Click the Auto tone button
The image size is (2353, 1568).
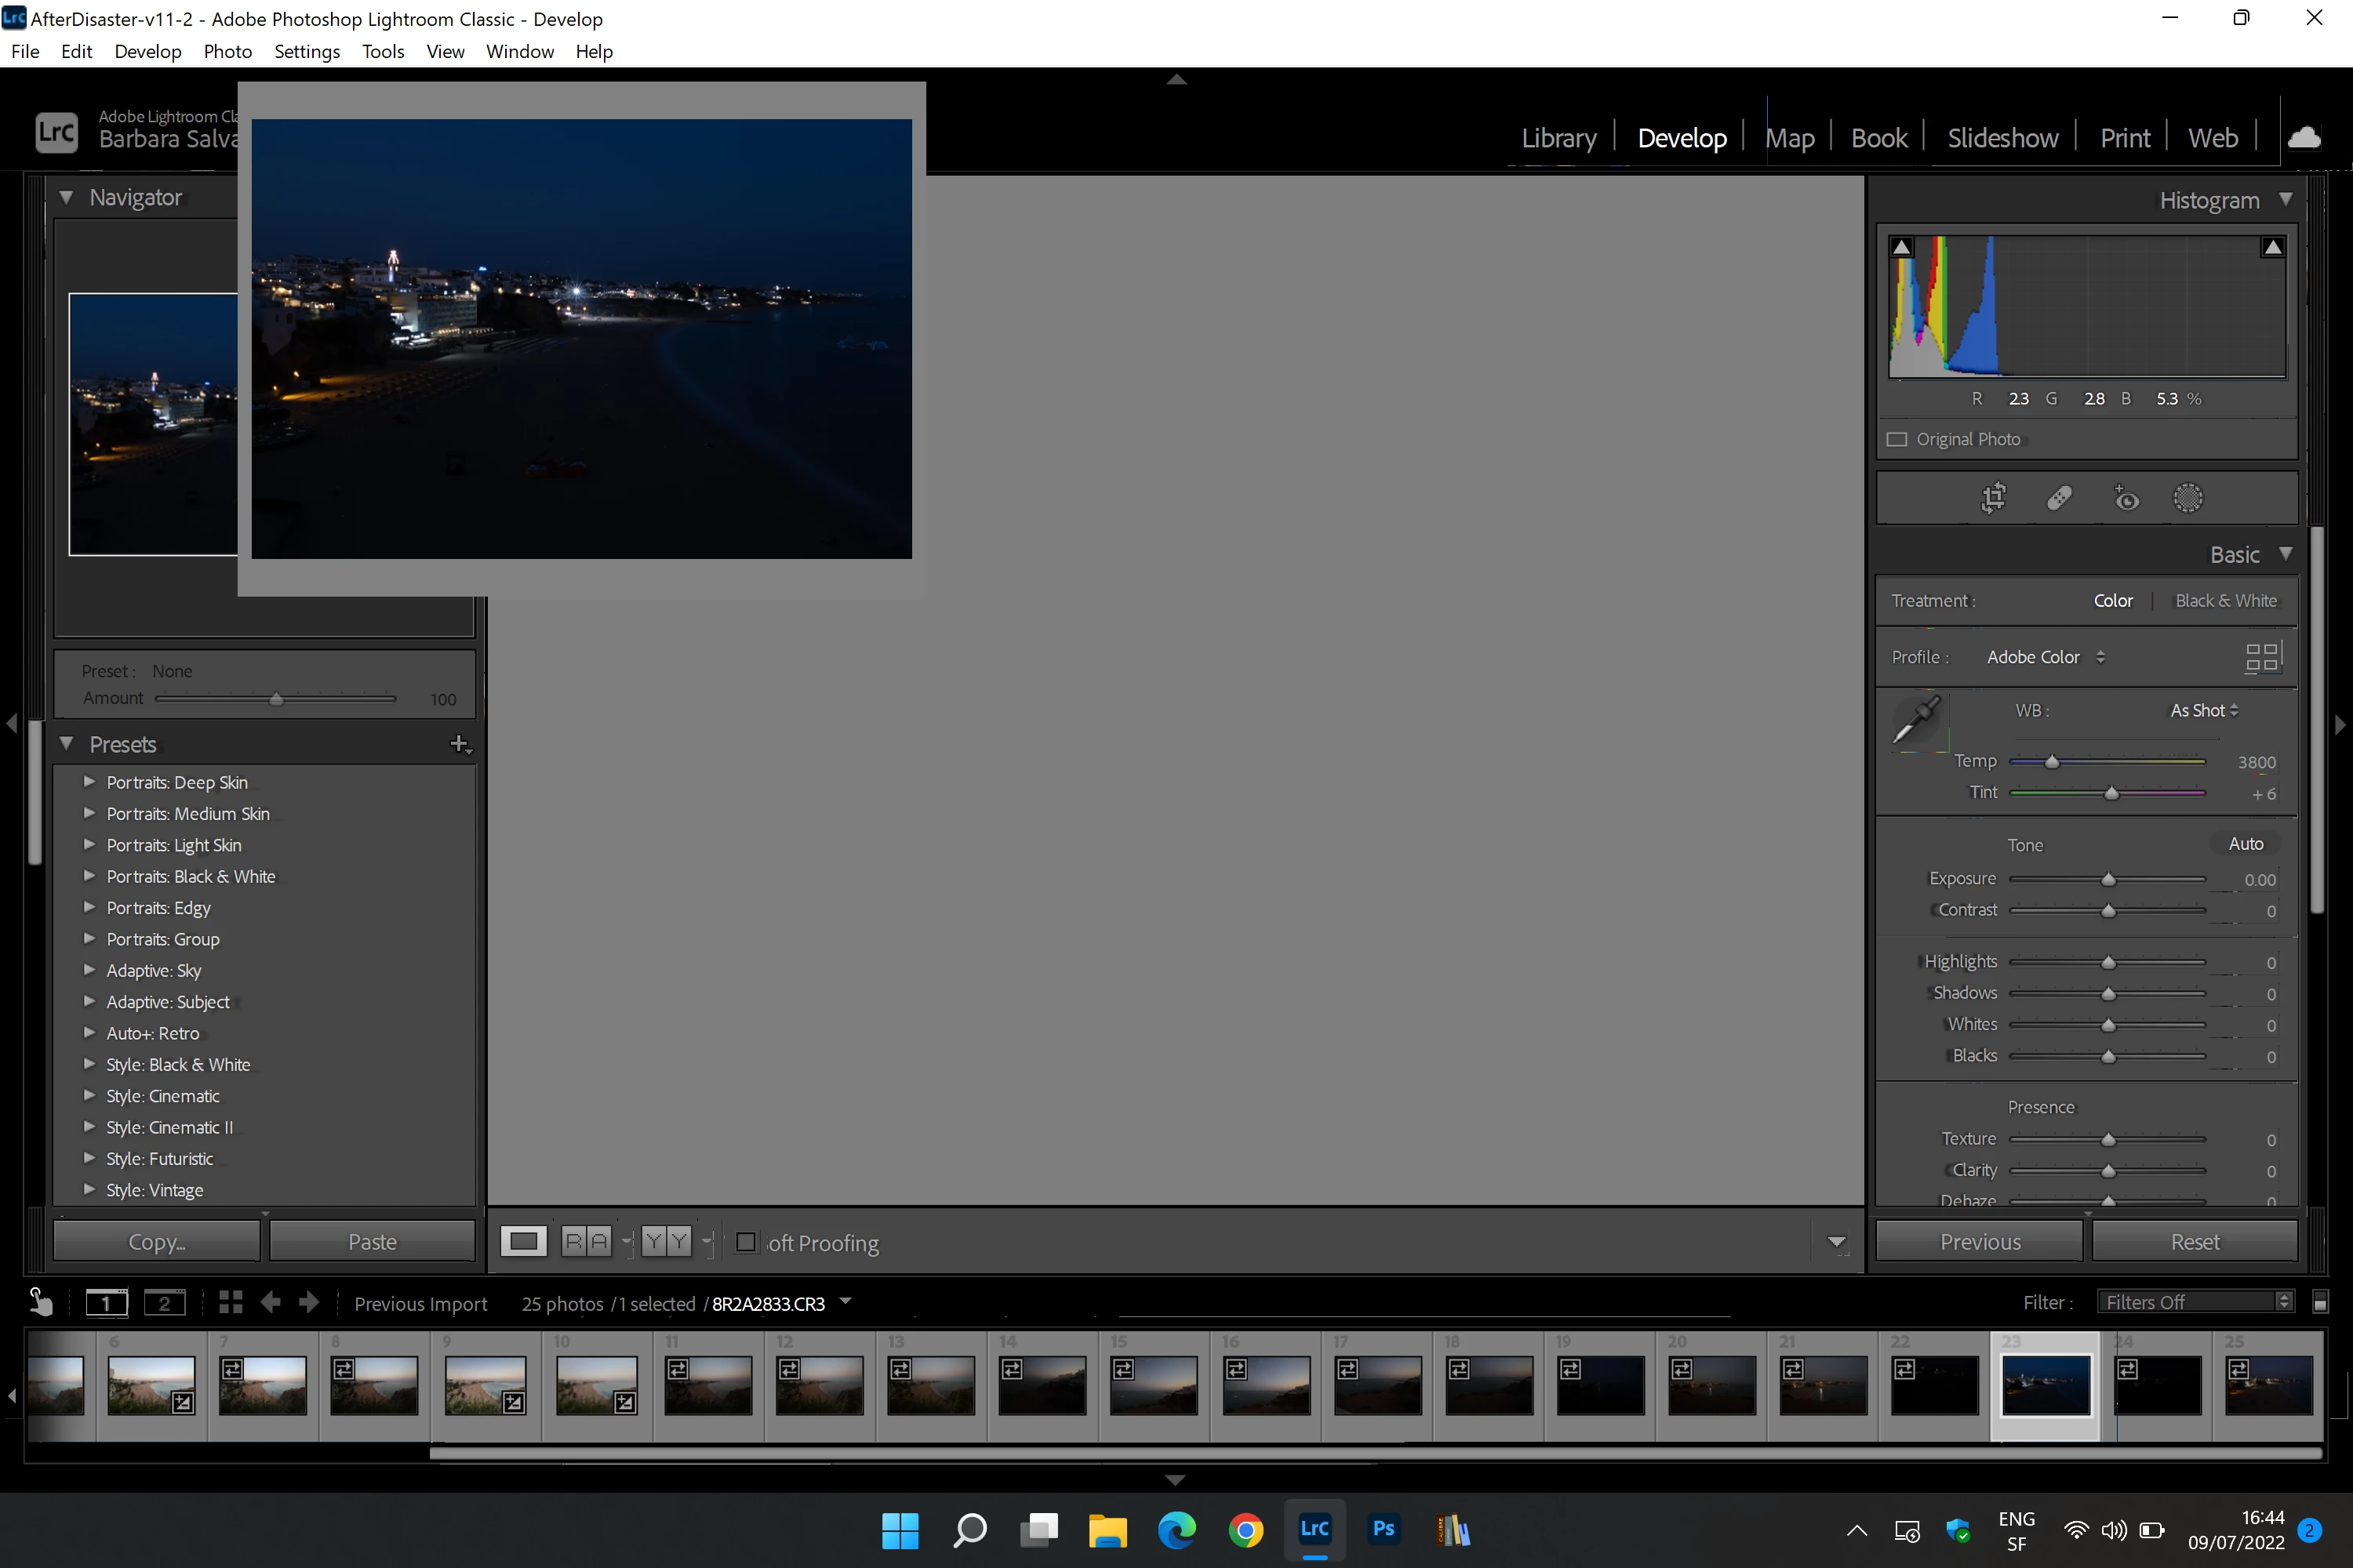2245,843
